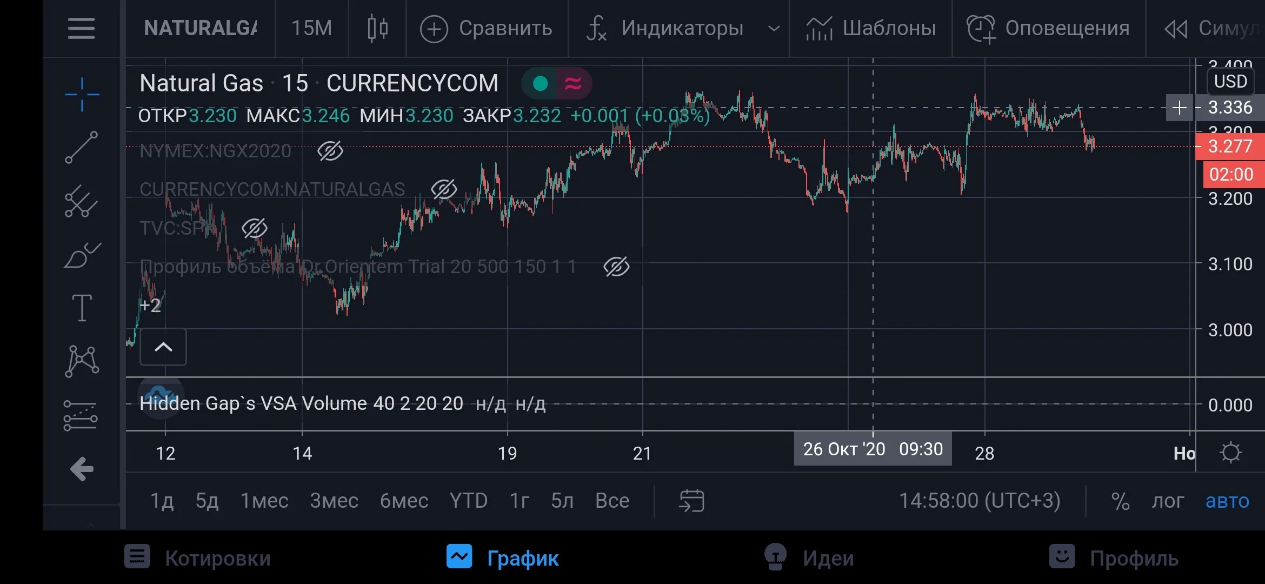Open the hamburger main menu
The height and width of the screenshot is (584, 1265).
(82, 28)
